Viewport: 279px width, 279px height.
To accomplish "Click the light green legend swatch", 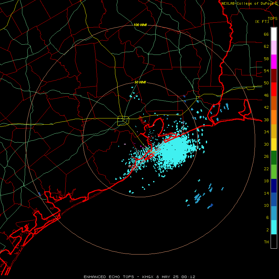I will 274,171.
